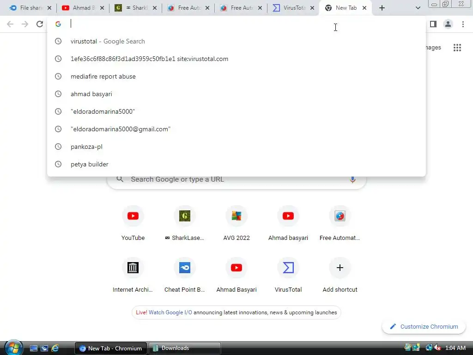Select the "eldoradomarina5000" suggestion
The height and width of the screenshot is (355, 473).
click(236, 111)
